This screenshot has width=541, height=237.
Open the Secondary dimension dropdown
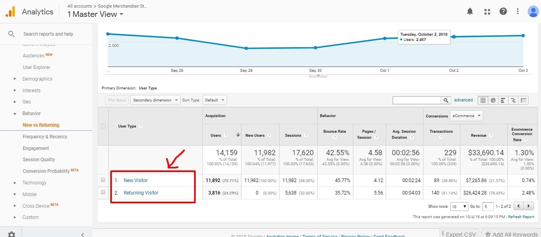coord(155,100)
